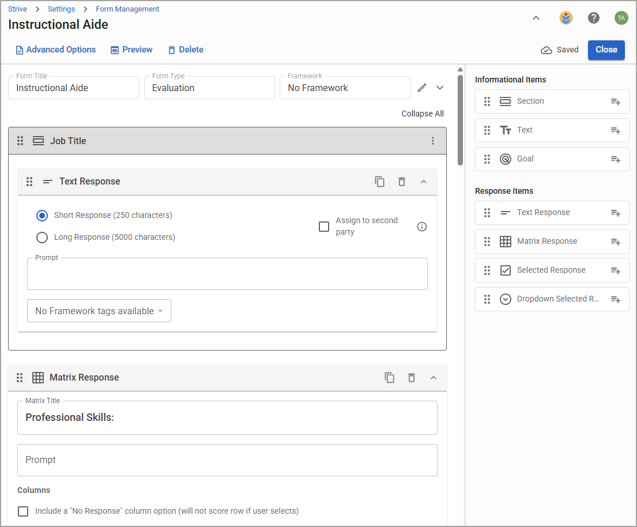Edit form details with pencil icon
This screenshot has width=637, height=527.
[422, 88]
